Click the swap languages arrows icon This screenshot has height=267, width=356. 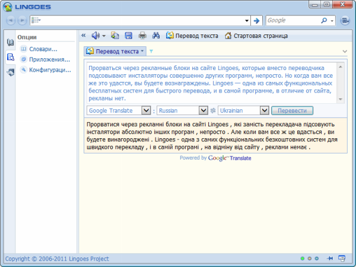[x=212, y=110]
